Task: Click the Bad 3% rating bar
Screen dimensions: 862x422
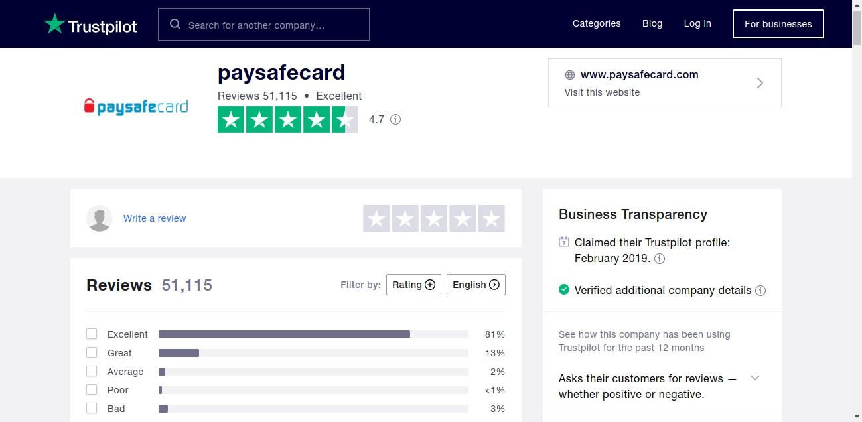Action: point(313,409)
